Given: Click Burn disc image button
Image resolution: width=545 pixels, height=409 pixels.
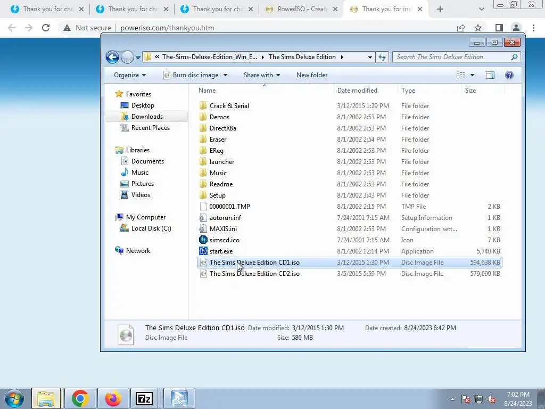Looking at the screenshot, I should point(192,75).
